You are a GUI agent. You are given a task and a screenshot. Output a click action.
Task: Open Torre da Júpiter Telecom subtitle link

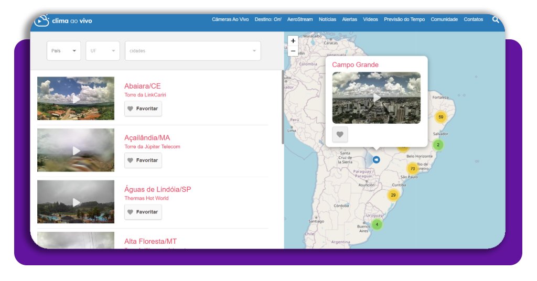(x=152, y=146)
